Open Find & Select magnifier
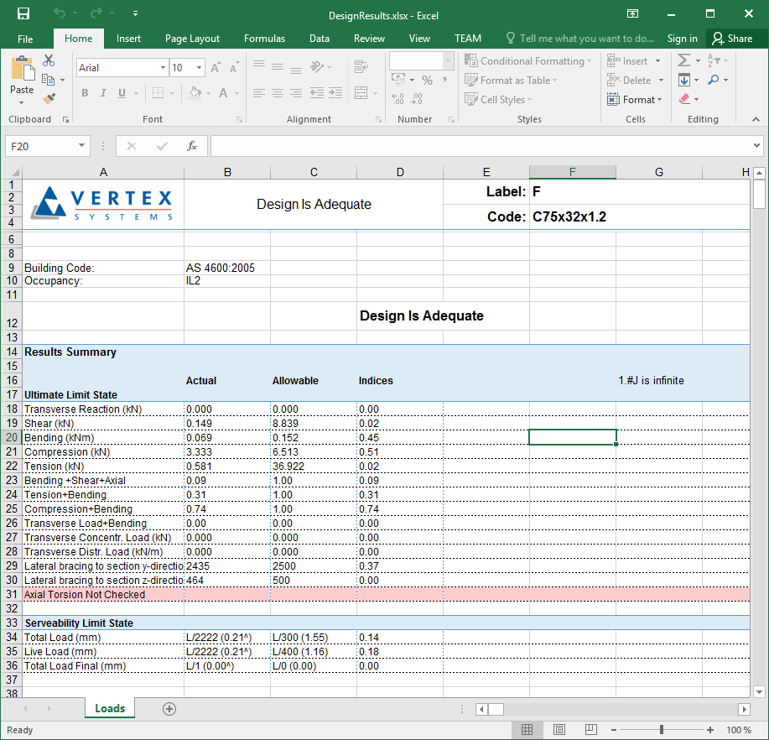The width and height of the screenshot is (769, 740). tap(714, 80)
